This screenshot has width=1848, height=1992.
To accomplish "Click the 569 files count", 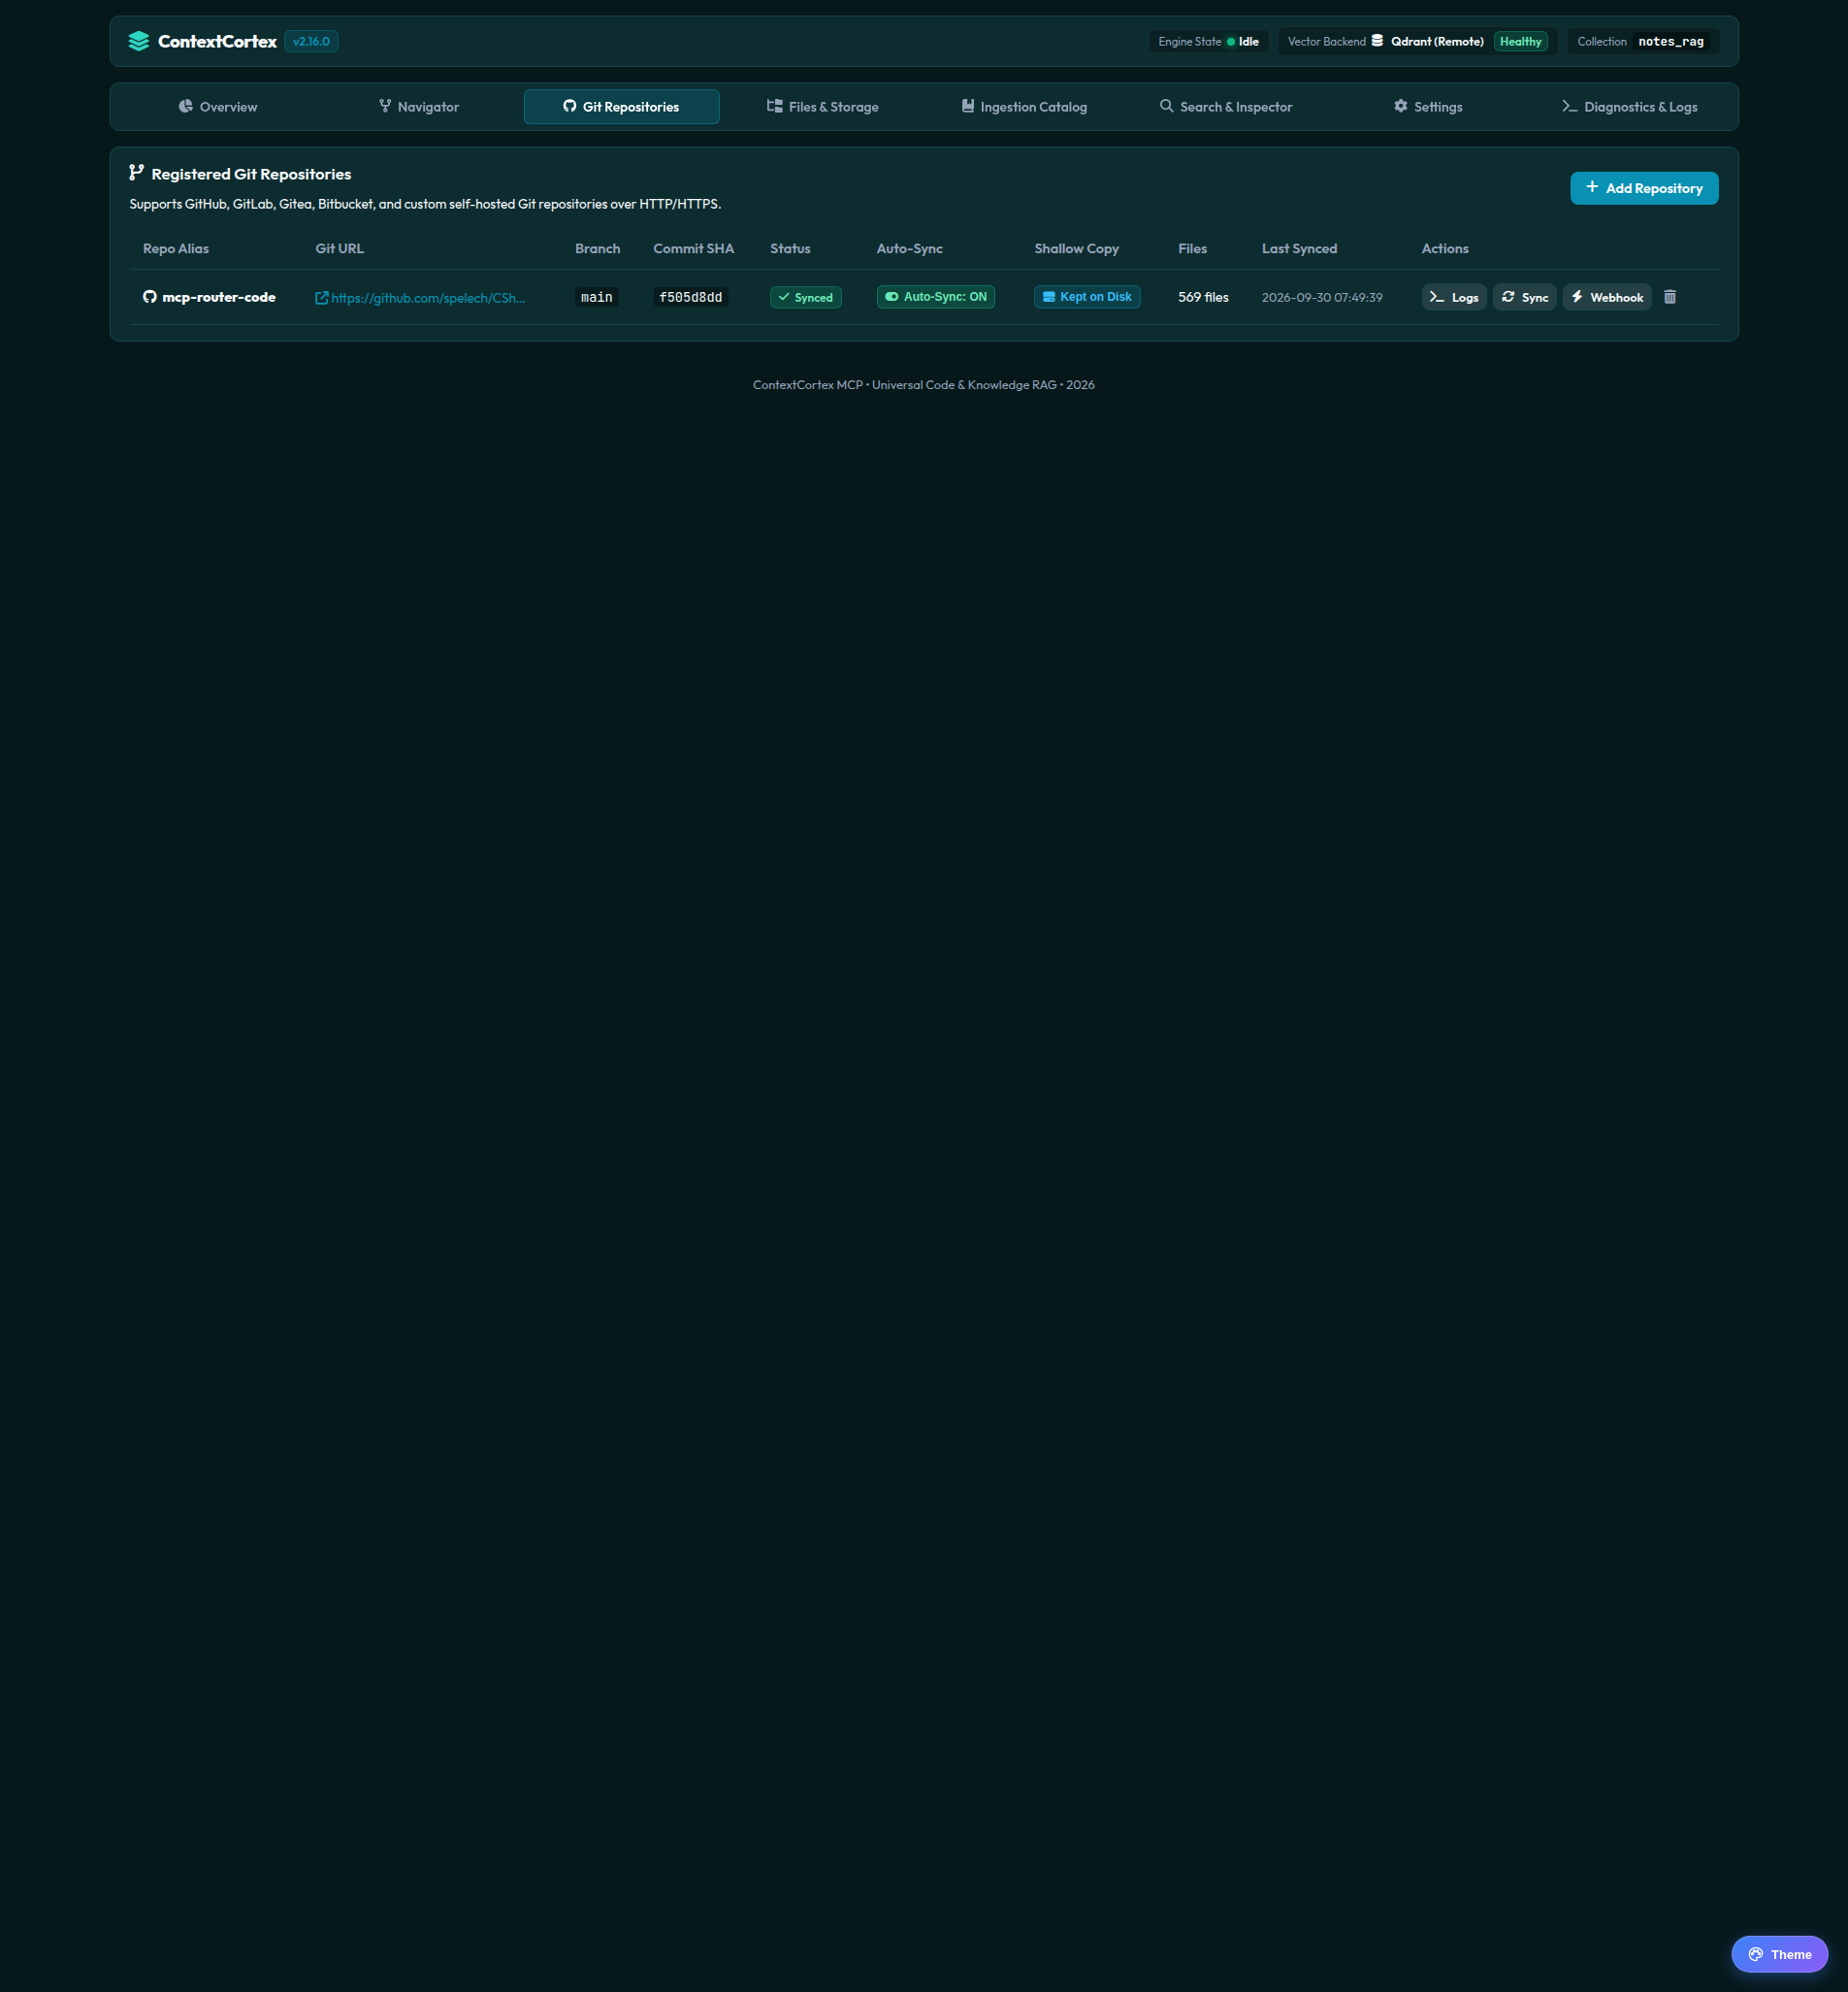I will (1203, 297).
